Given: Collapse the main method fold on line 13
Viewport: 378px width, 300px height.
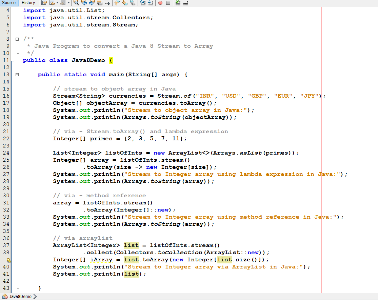Looking at the screenshot, I should pos(17,74).
